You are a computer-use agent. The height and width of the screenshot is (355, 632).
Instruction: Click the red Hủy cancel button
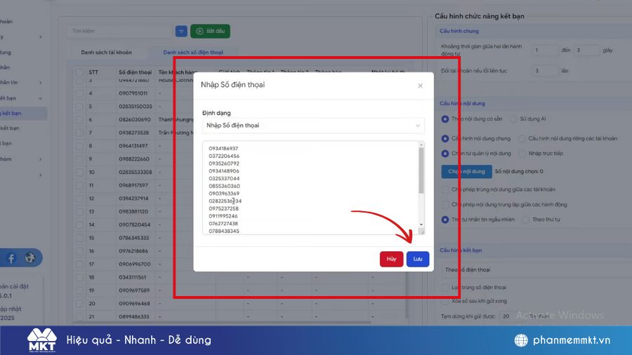tap(391, 259)
